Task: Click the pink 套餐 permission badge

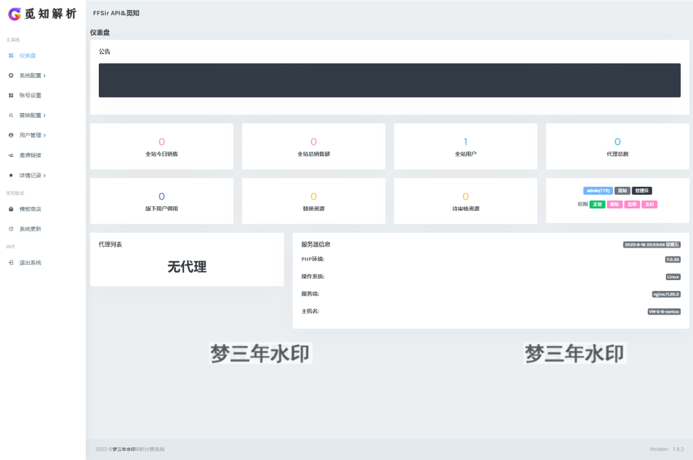Action: [632, 204]
